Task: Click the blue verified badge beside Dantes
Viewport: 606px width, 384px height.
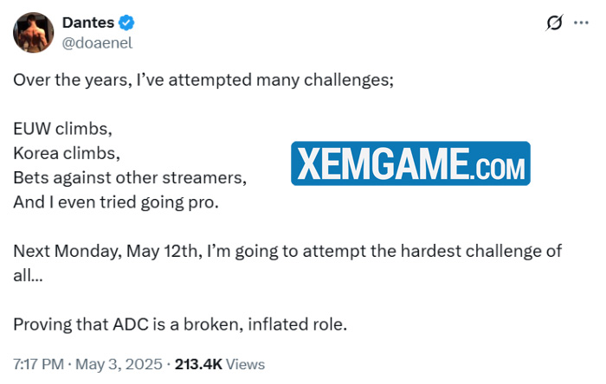Action: point(126,22)
